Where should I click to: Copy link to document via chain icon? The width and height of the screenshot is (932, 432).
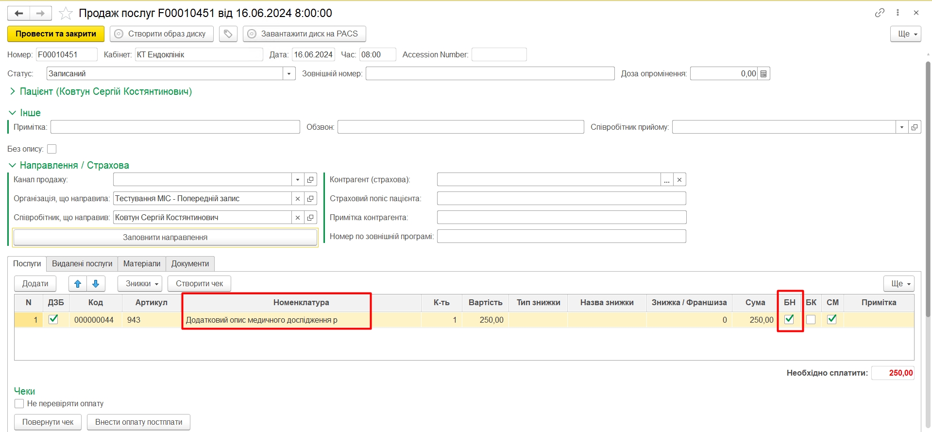coord(880,13)
